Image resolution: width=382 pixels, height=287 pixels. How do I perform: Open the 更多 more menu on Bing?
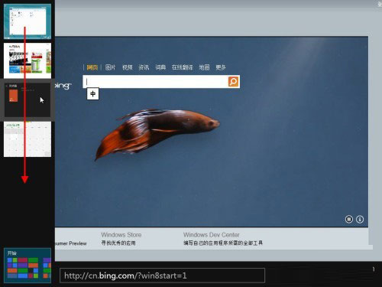point(221,67)
